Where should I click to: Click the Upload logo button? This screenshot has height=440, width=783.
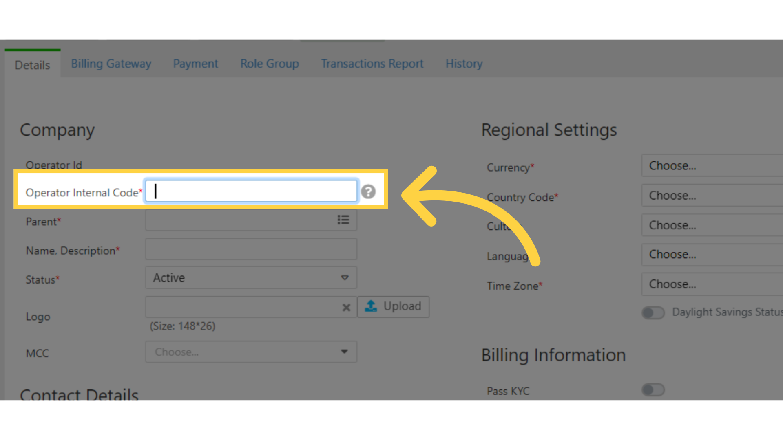(x=393, y=306)
